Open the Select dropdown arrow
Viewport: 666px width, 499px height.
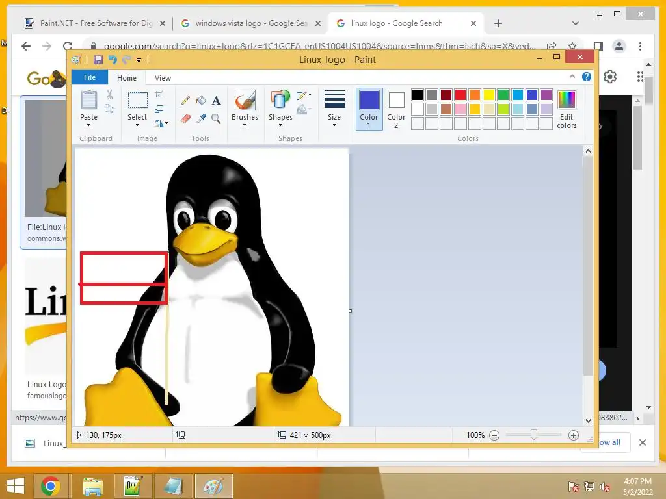click(x=138, y=125)
